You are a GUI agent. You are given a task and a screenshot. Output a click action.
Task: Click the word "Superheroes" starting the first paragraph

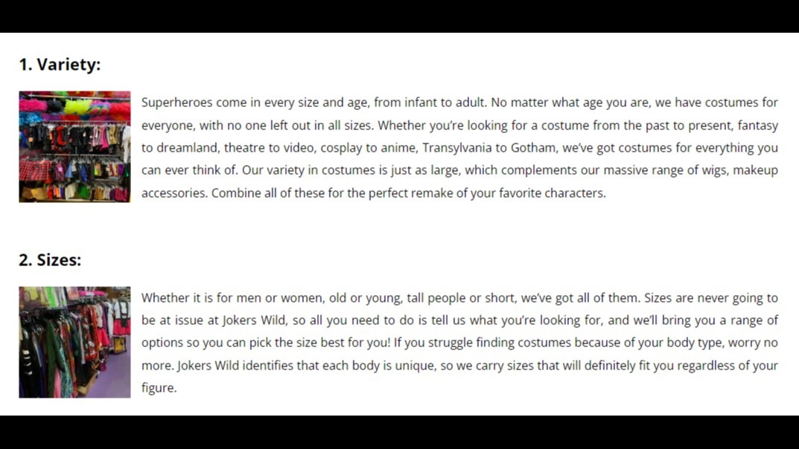tap(176, 103)
